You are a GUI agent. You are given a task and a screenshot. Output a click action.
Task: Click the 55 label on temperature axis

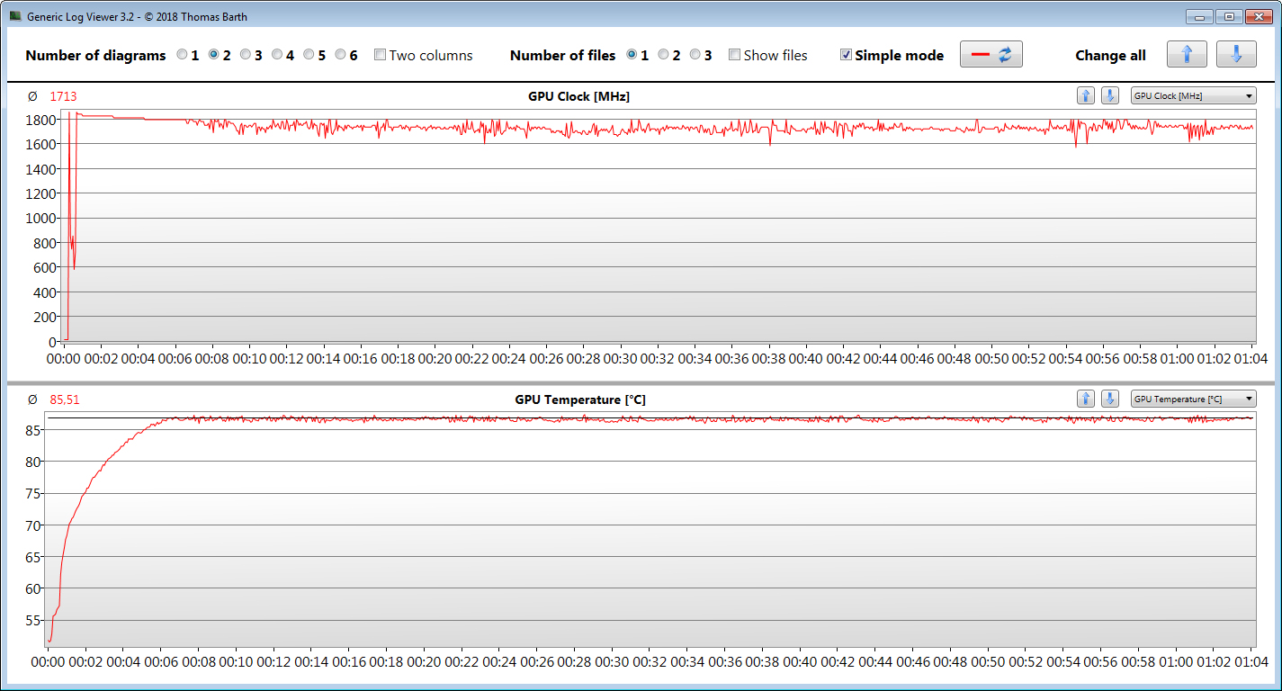[x=35, y=621]
